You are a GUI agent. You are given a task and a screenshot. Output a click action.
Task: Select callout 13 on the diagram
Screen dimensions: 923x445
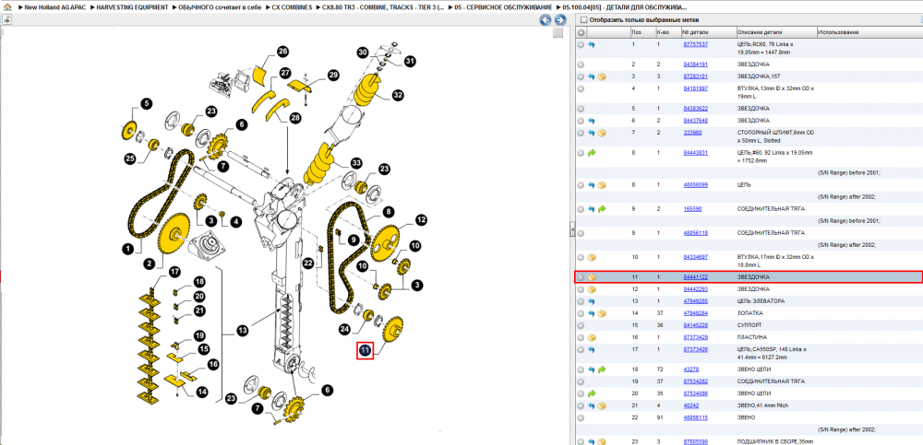242,331
